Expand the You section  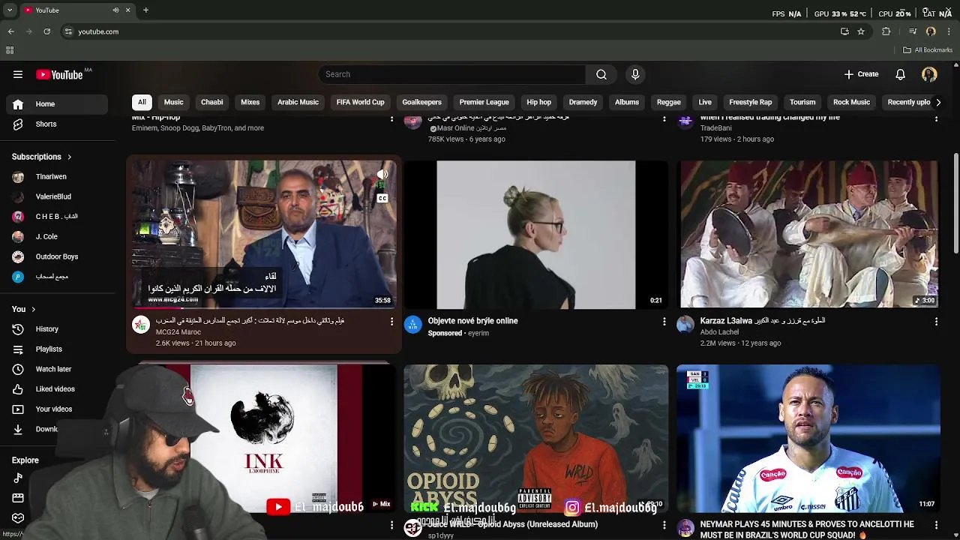(24, 309)
